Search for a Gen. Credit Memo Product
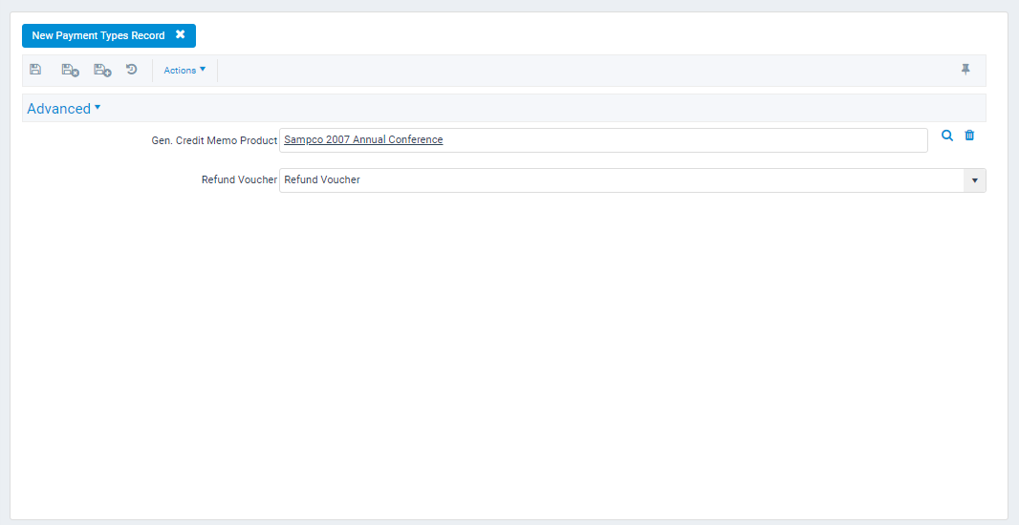Screen dimensions: 1019x525 coord(947,135)
